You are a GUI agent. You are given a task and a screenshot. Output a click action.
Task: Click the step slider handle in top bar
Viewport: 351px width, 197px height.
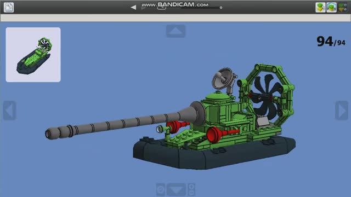coord(221,8)
